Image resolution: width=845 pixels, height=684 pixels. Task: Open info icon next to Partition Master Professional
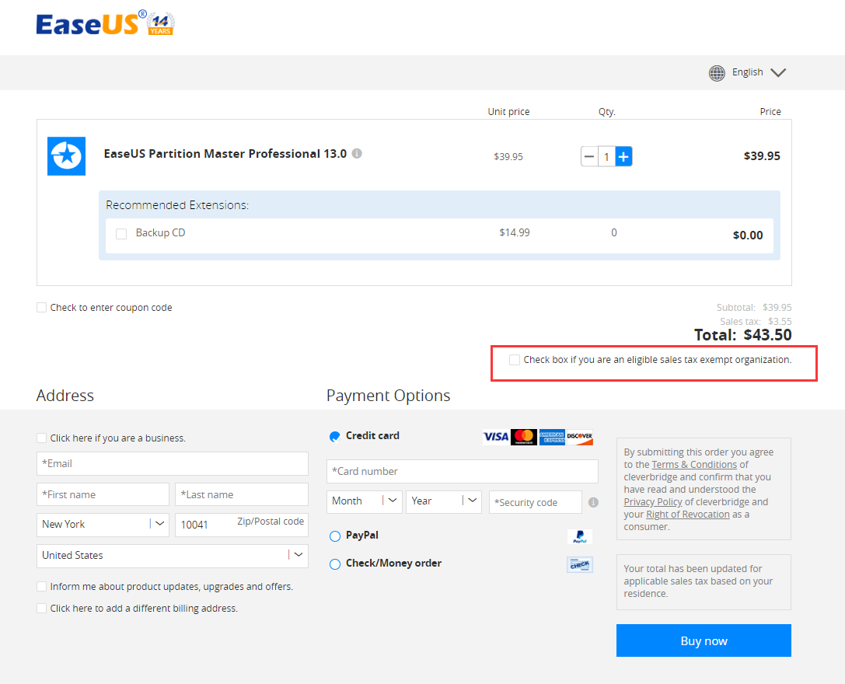pyautogui.click(x=357, y=154)
